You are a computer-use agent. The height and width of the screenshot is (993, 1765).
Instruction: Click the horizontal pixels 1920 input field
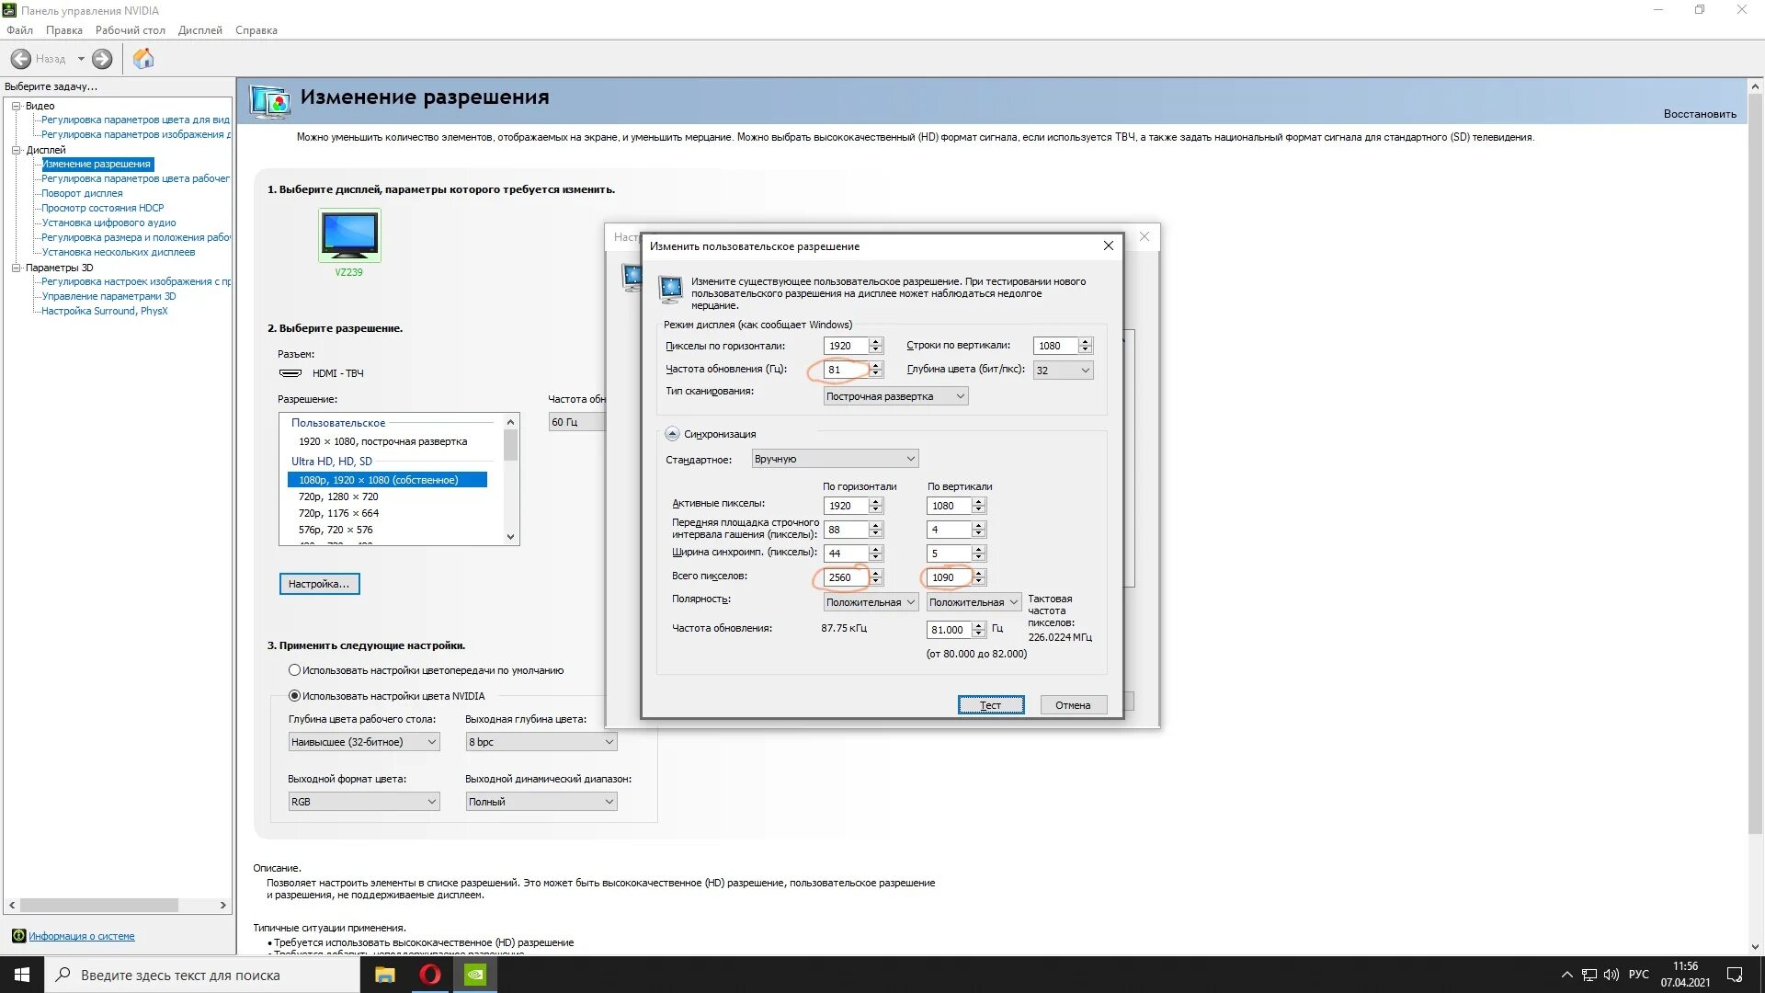point(846,346)
